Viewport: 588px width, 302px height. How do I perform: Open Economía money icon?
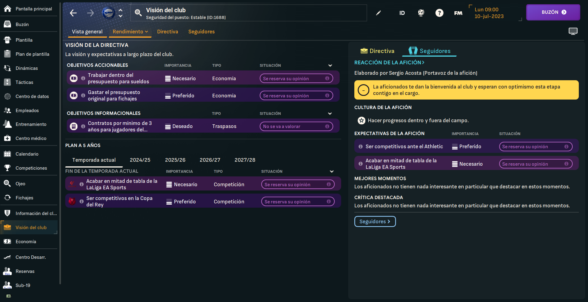tap(7, 241)
